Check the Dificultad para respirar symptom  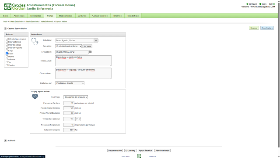point(7,39)
